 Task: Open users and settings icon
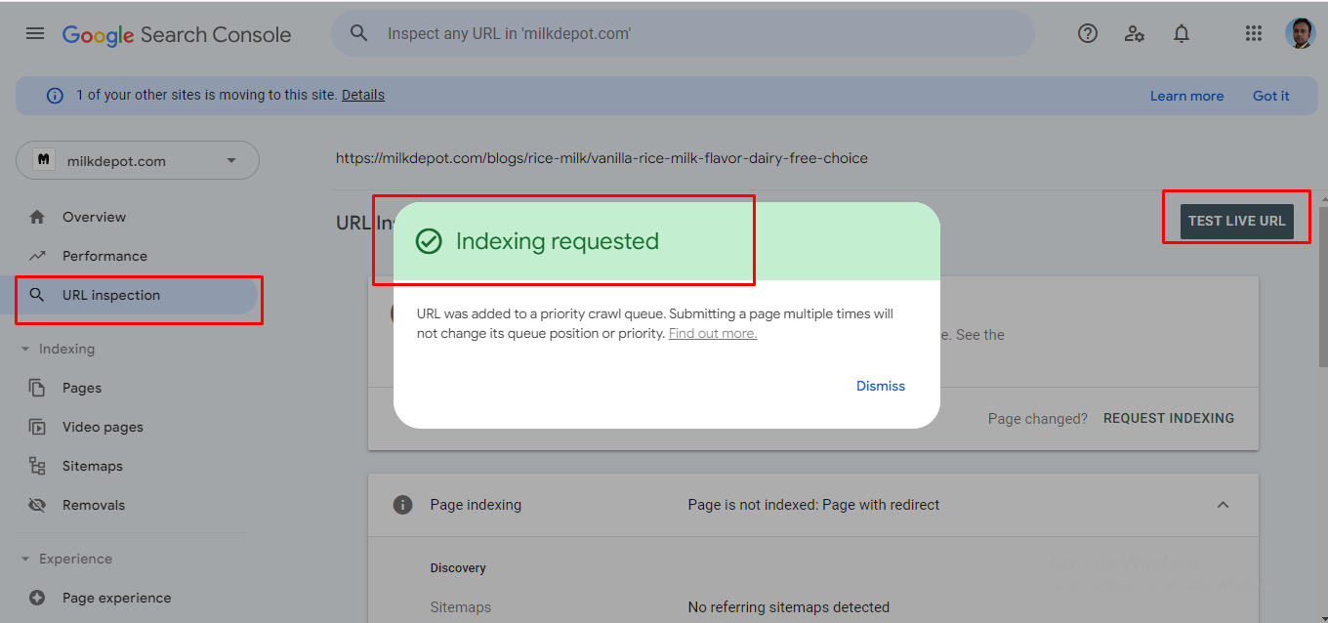[1135, 33]
